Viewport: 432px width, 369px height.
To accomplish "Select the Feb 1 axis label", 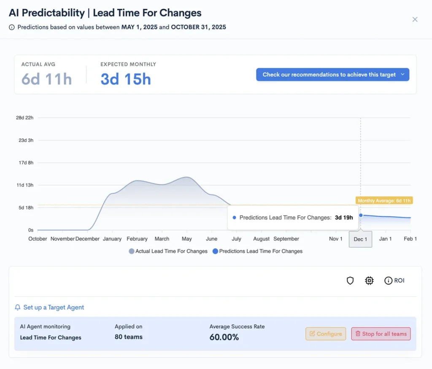I will coord(410,239).
